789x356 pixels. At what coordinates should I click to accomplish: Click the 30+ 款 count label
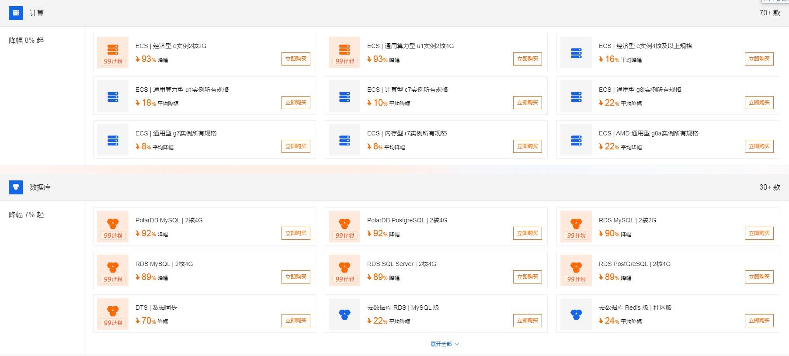(770, 187)
